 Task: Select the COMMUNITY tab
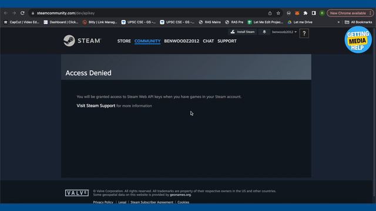(147, 41)
